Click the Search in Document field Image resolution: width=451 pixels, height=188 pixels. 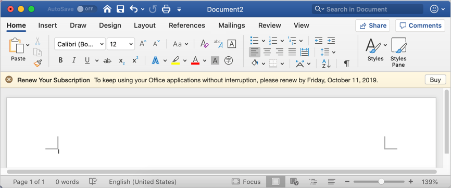368,9
